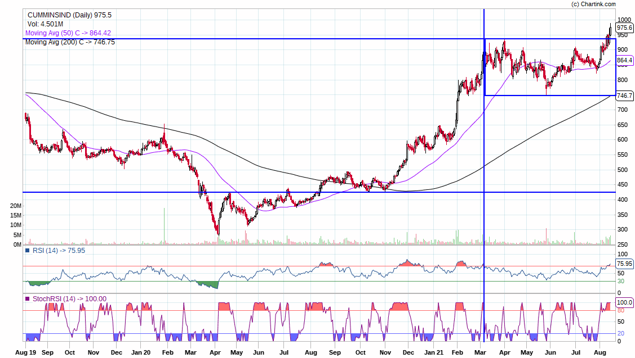Viewport: 635px width, 358px height.
Task: Click the 500 price axis label
Action: coord(623,170)
